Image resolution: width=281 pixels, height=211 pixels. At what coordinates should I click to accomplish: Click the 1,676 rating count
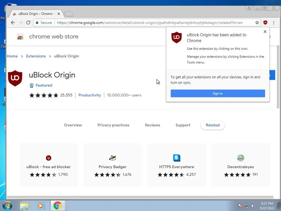coord(127,174)
